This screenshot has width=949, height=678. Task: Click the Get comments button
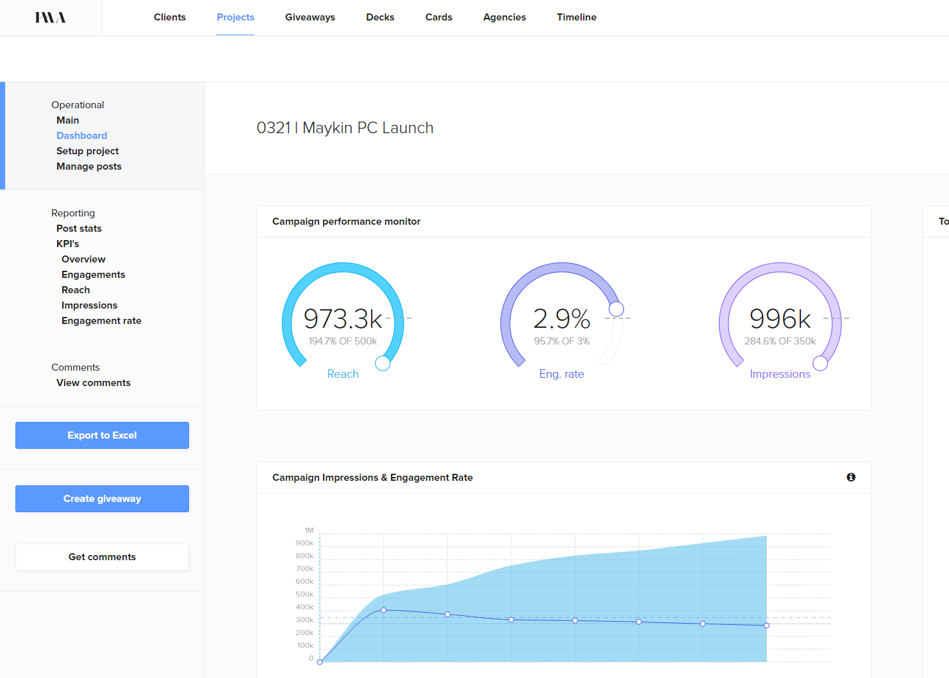[x=102, y=557]
